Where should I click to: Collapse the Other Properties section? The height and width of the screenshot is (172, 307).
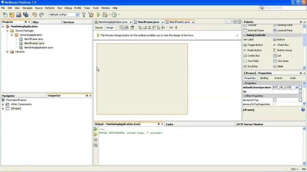[244, 96]
